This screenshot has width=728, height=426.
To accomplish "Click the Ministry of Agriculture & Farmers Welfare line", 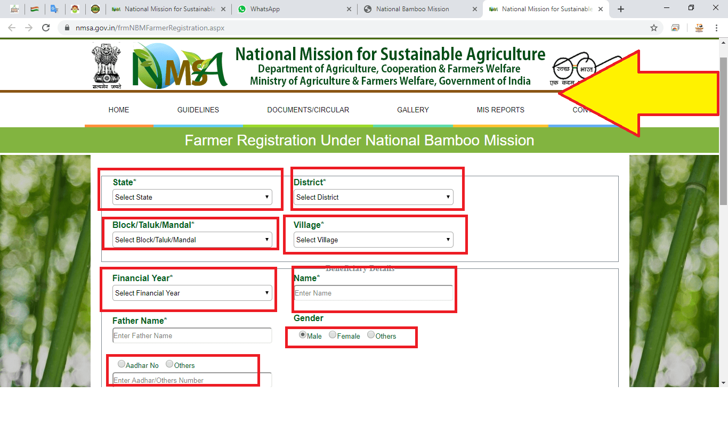I will tap(390, 81).
